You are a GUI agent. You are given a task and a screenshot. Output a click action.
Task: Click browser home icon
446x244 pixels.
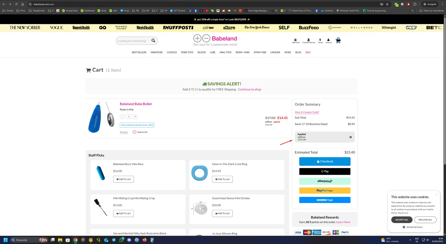[x=23, y=4]
